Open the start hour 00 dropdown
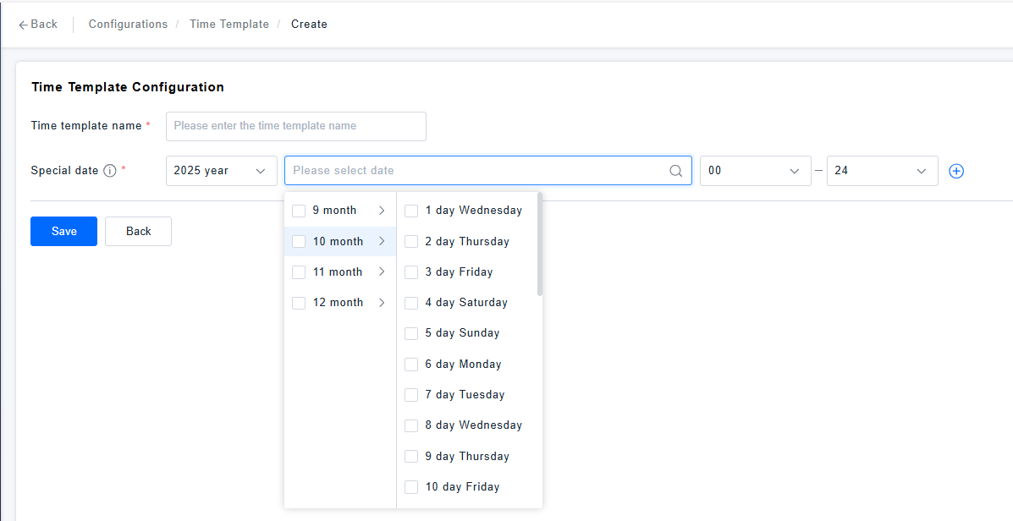1013x521 pixels. pyautogui.click(x=755, y=171)
